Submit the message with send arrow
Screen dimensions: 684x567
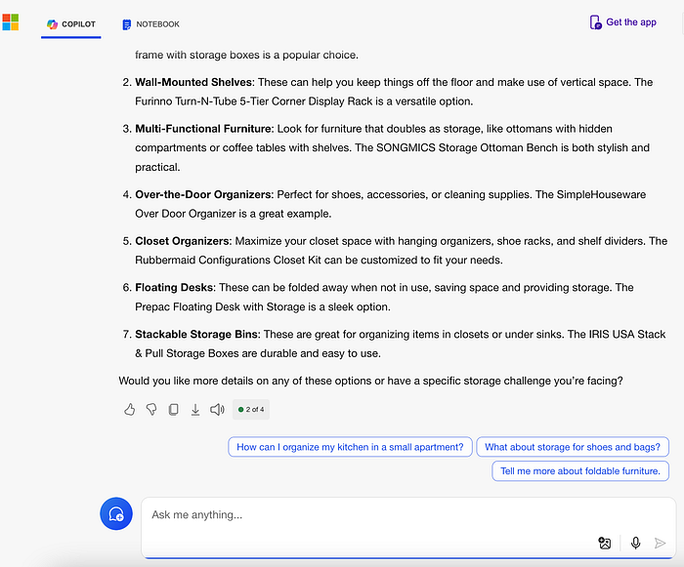click(660, 543)
